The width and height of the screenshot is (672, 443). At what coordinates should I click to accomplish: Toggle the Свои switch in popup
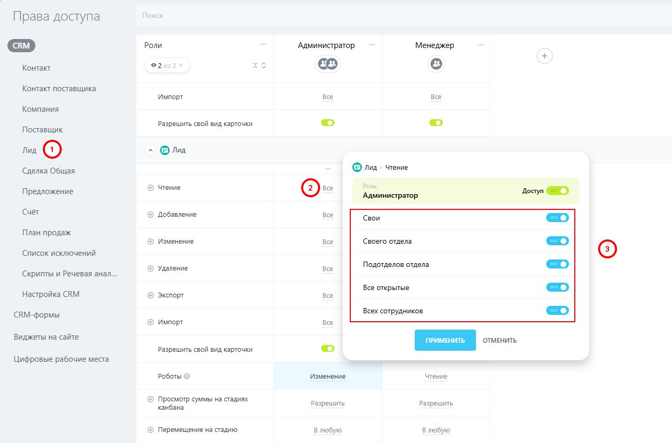pos(557,218)
